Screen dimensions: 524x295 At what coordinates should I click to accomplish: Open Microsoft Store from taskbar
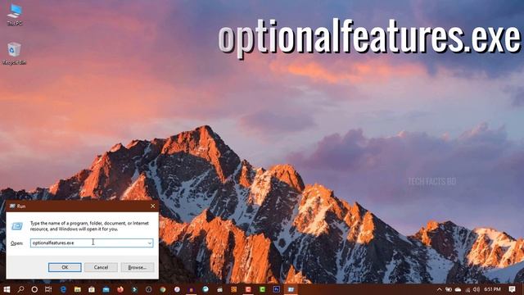(92, 289)
